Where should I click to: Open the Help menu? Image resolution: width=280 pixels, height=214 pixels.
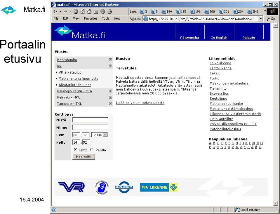point(117,18)
